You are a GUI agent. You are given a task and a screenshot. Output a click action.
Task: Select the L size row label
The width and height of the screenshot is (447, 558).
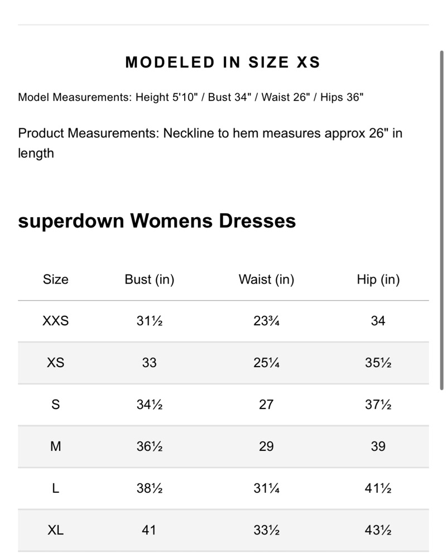(x=56, y=488)
